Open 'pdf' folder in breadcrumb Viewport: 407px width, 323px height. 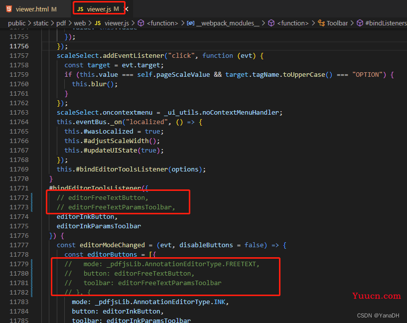(x=61, y=23)
